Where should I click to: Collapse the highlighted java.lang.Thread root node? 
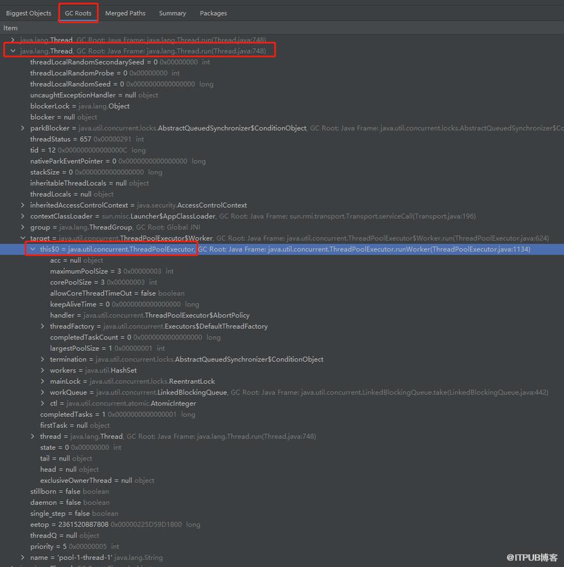tap(13, 51)
